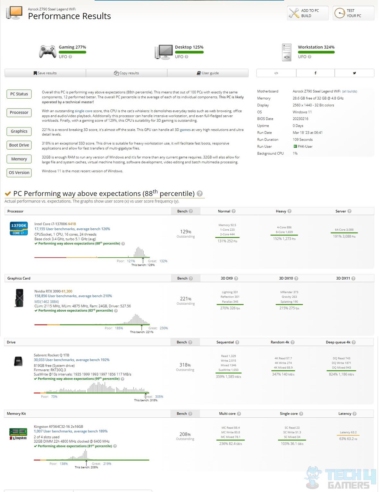Screen dimensions: 379x492
Task: Open Intel Core i7-13700K link
Action: pos(51,224)
